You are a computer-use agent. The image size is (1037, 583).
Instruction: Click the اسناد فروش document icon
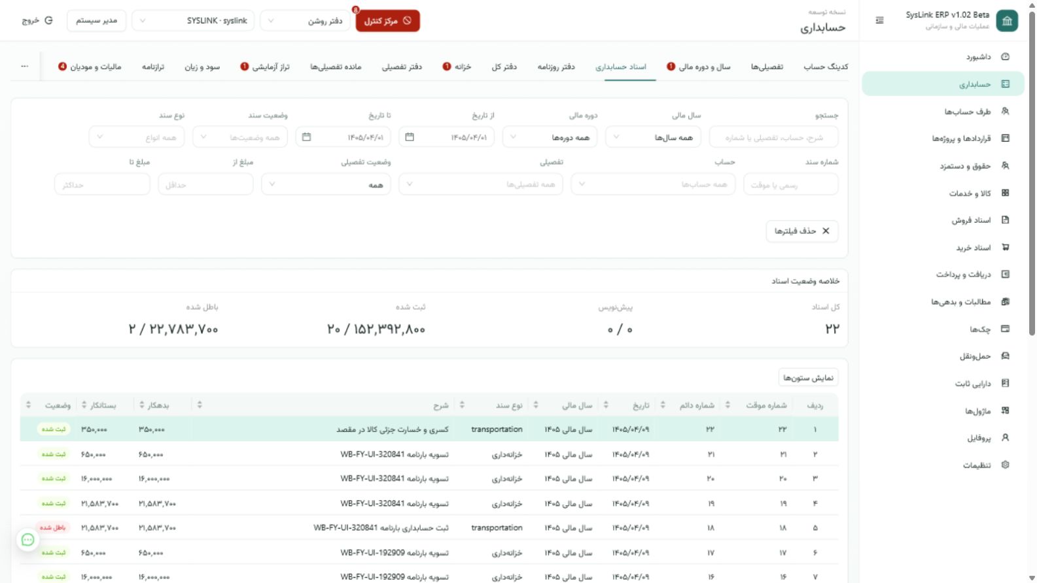pyautogui.click(x=1006, y=220)
